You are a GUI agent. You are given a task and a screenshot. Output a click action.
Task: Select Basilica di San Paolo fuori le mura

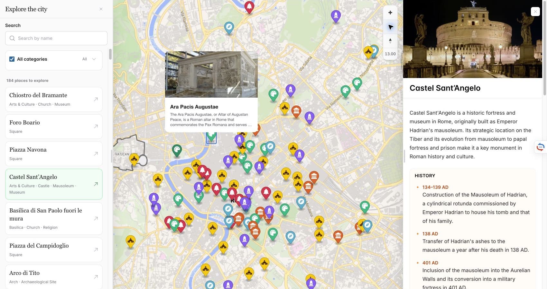(46, 215)
